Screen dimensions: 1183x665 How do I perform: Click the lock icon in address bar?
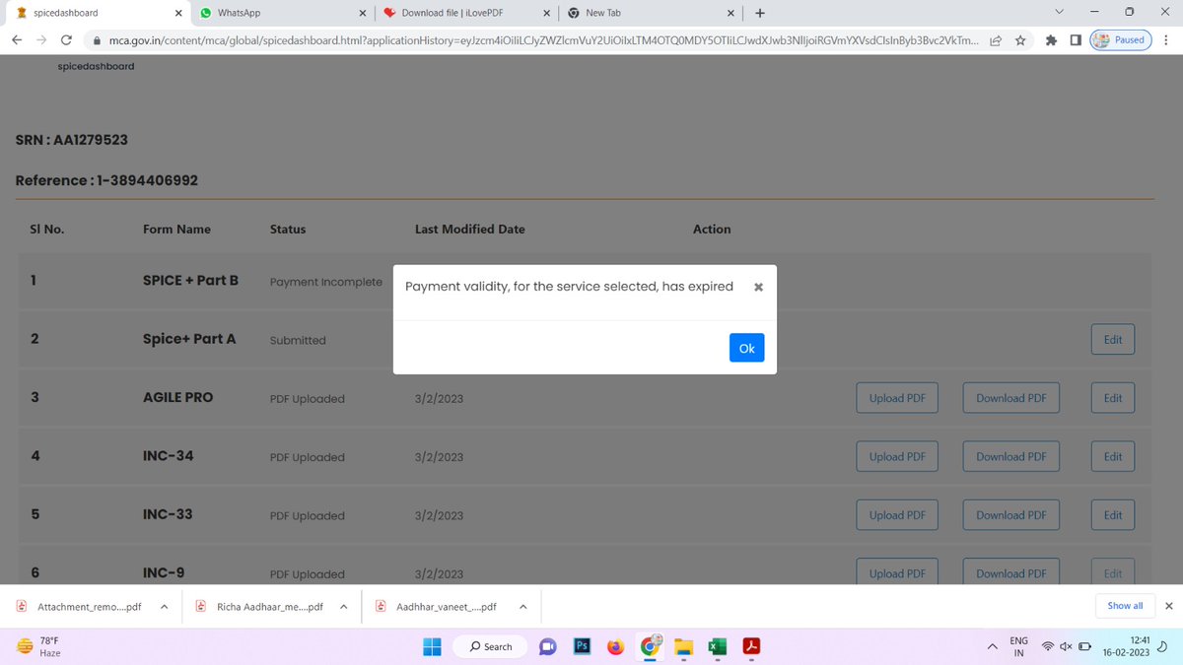point(97,40)
